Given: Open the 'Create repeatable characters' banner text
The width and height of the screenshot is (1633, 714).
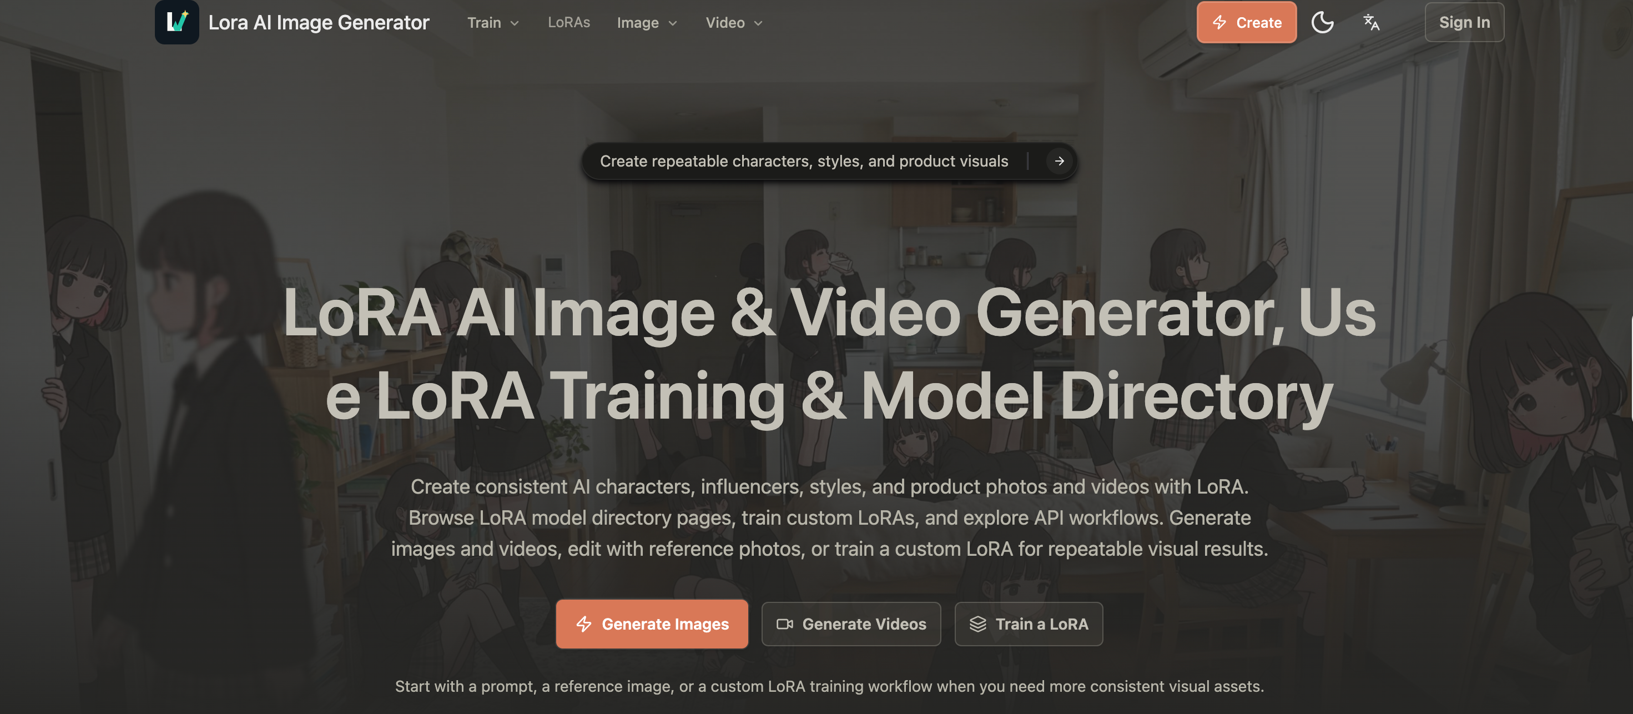Looking at the screenshot, I should [x=804, y=161].
